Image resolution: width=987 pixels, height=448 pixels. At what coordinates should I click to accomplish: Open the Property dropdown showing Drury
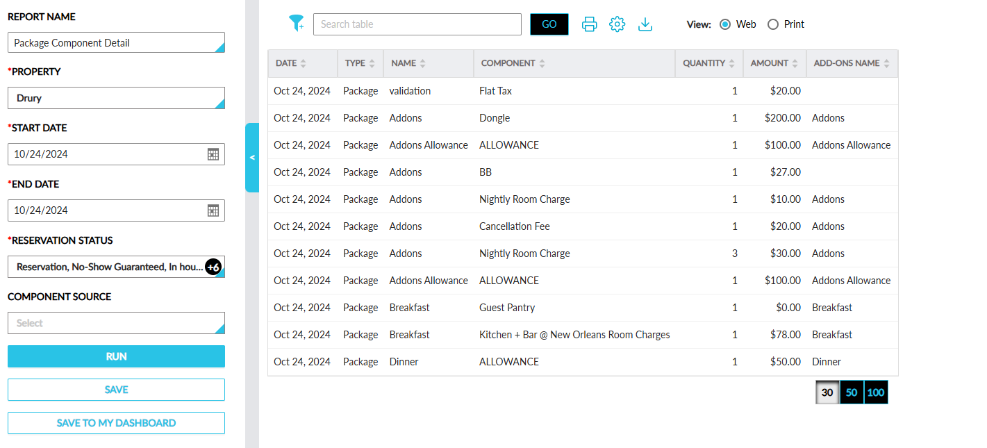click(x=116, y=98)
